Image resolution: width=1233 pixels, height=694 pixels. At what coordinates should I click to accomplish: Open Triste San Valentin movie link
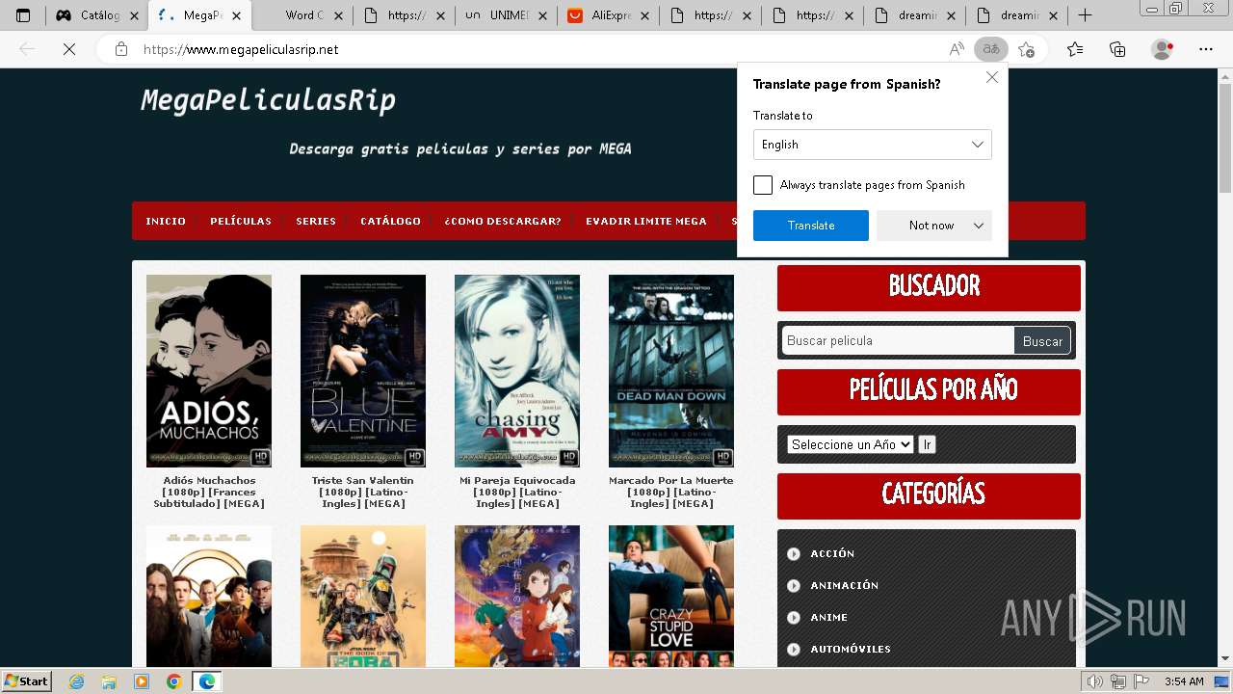(x=363, y=492)
